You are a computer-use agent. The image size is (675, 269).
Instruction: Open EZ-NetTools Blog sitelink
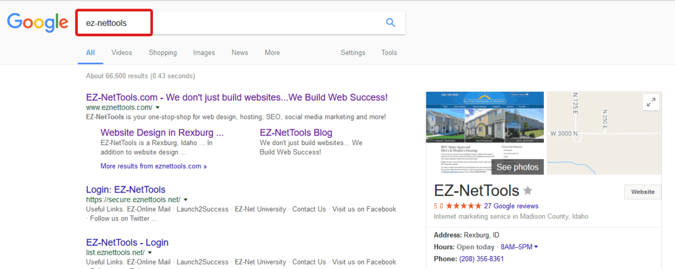coord(296,133)
